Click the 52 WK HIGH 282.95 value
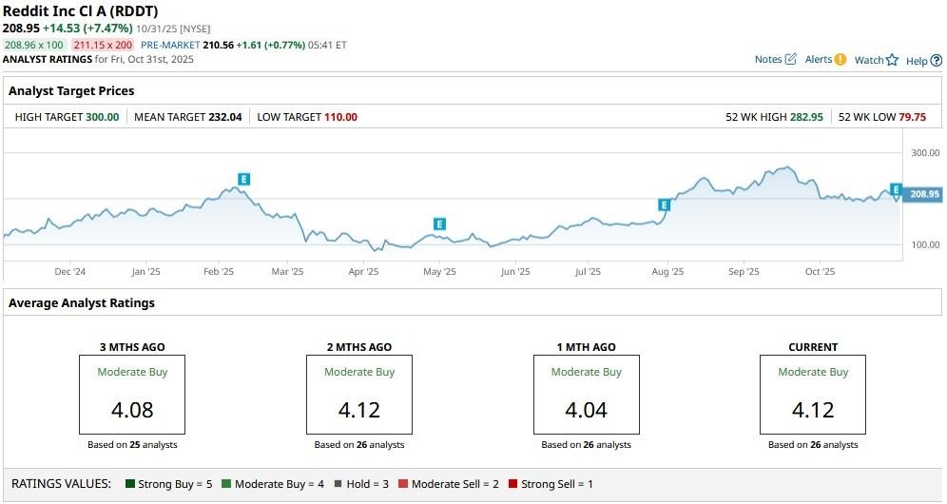Screen dimensions: 947x504 (806, 117)
